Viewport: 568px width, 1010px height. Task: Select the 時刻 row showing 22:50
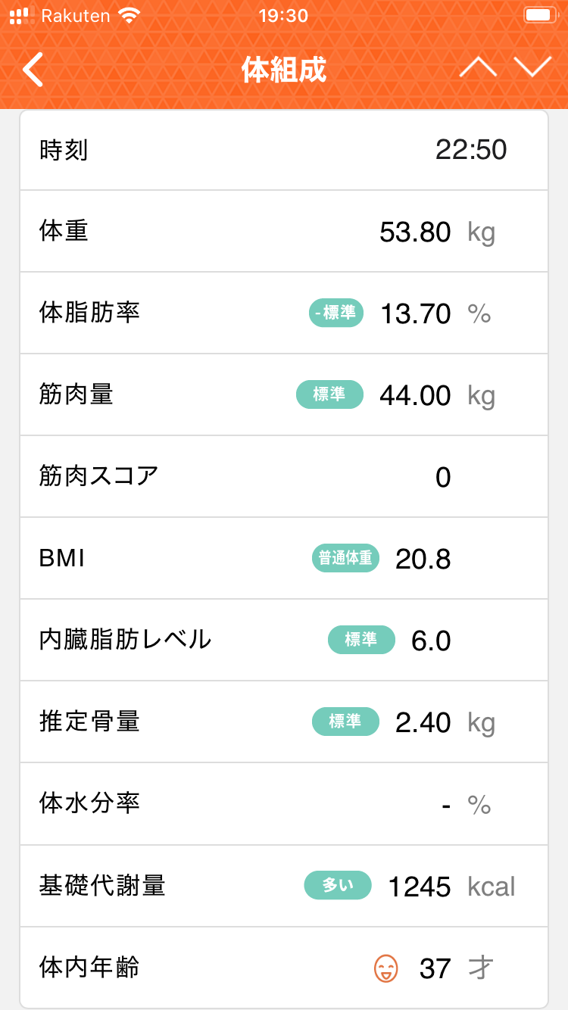(283, 150)
